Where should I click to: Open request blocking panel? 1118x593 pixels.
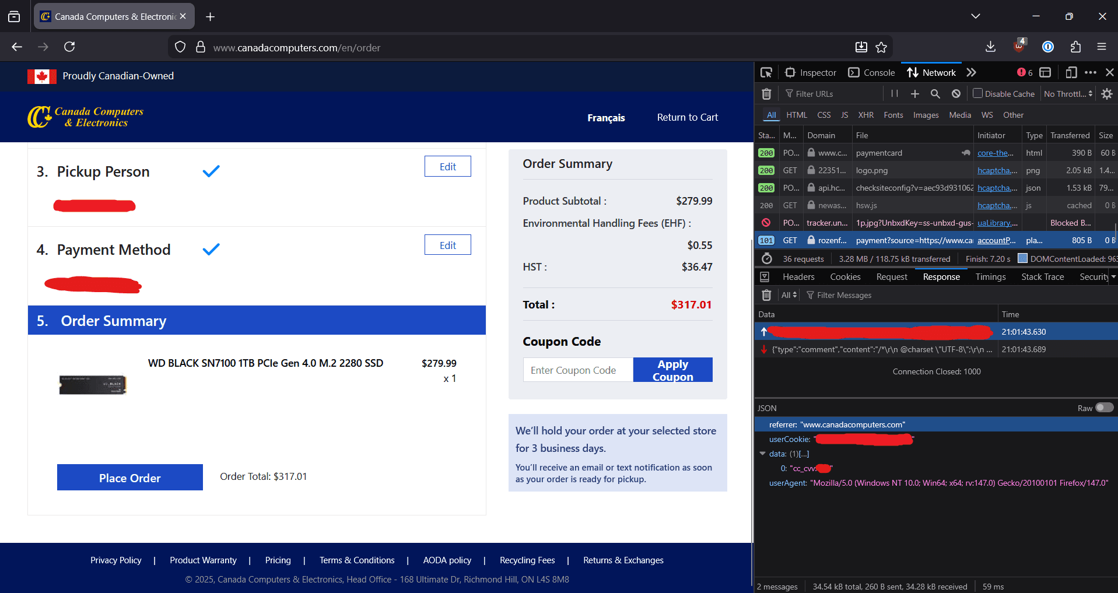tap(956, 94)
